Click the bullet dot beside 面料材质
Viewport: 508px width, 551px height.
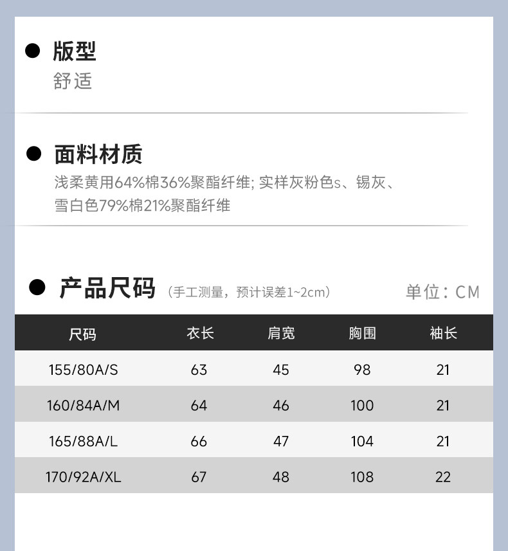tap(33, 154)
